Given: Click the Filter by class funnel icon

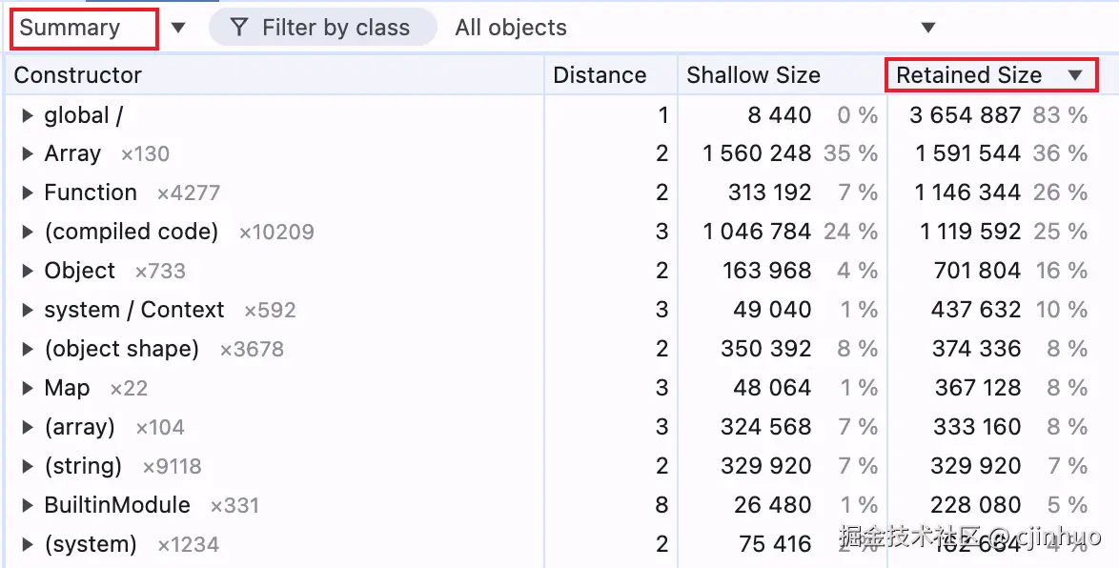Looking at the screenshot, I should click(240, 28).
